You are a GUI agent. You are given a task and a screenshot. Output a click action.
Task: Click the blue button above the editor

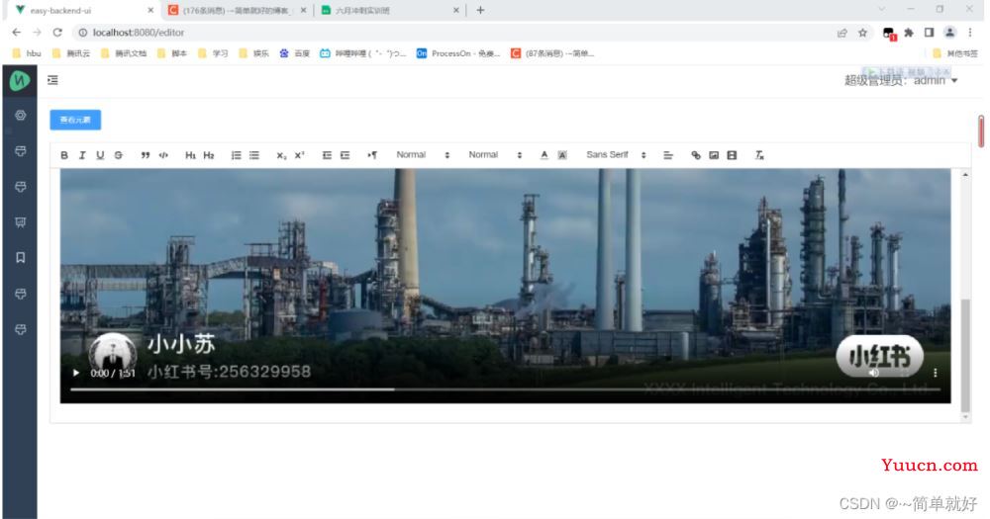point(75,120)
